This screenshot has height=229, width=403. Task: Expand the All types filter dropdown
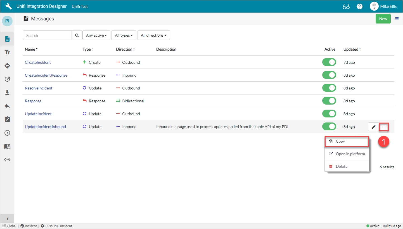pyautogui.click(x=124, y=36)
